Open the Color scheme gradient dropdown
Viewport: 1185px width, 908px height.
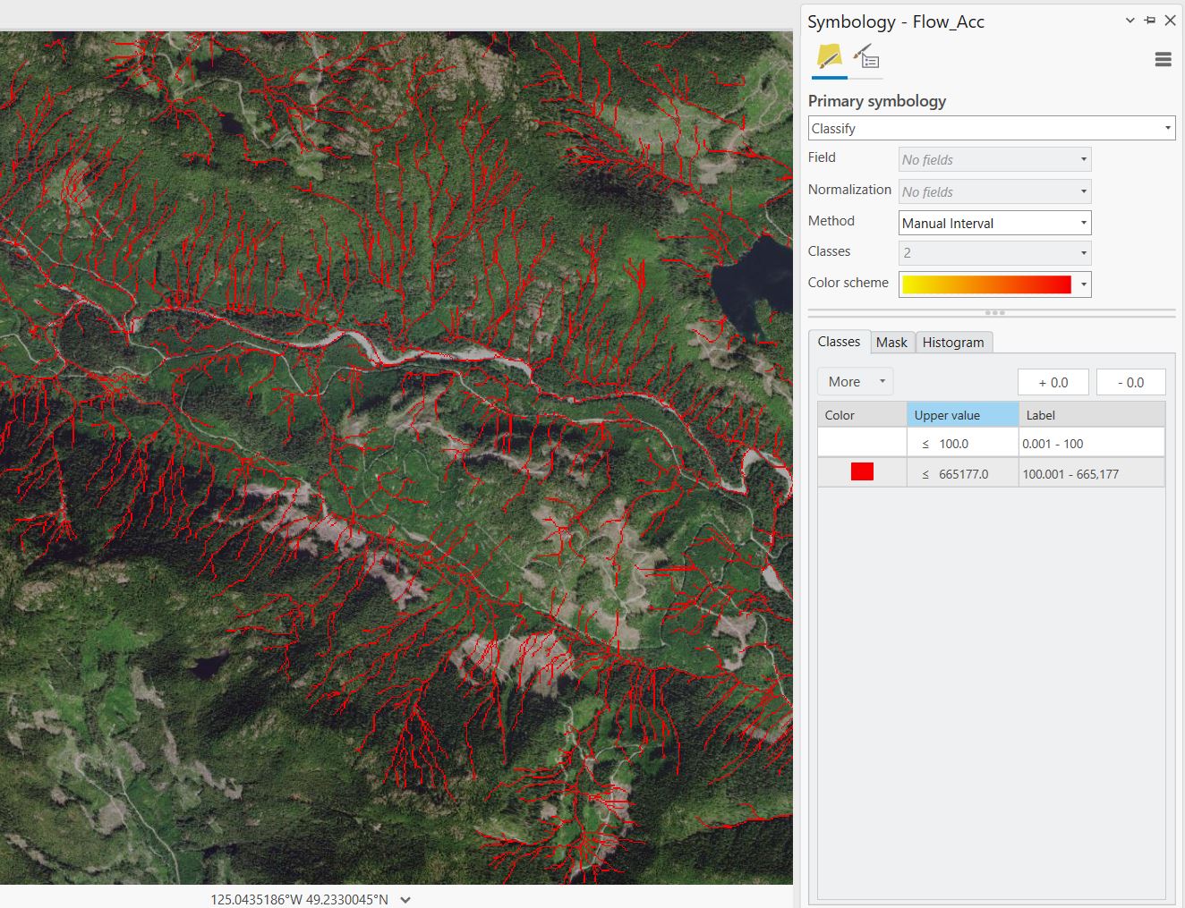pos(994,284)
